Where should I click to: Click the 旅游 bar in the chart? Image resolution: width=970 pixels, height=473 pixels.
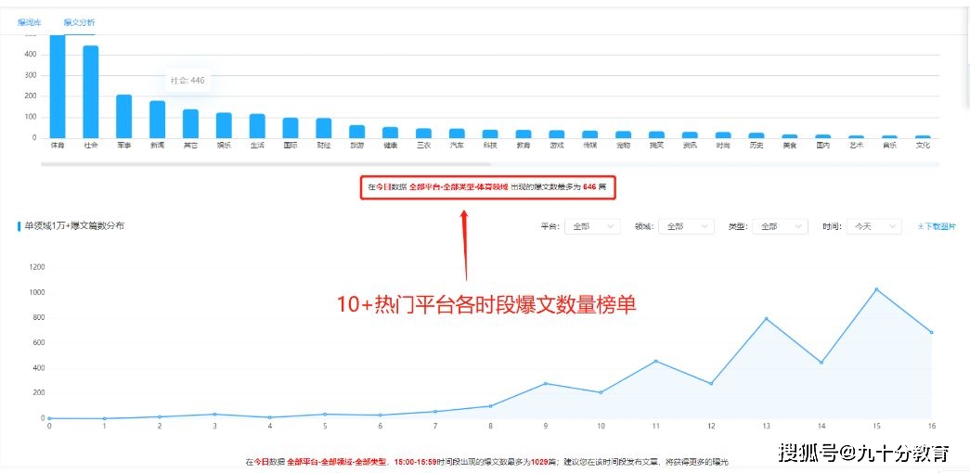(x=357, y=131)
